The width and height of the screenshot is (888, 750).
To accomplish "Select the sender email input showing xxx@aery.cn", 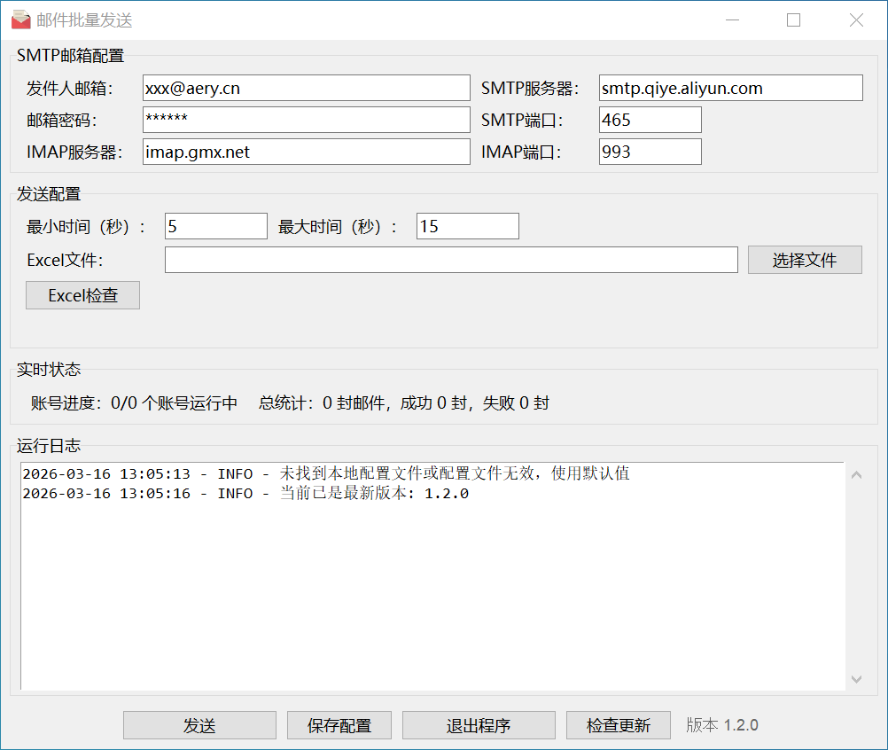I will tap(306, 88).
